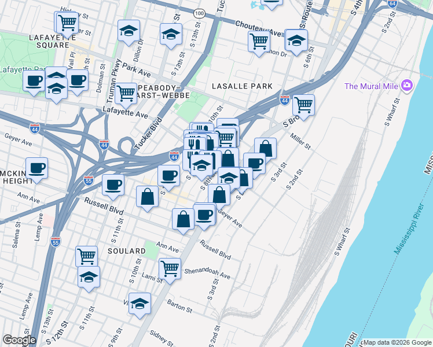Image resolution: width=433 pixels, height=347 pixels.
Task: Click the Truman Pkwy road label
Action: coord(114,81)
